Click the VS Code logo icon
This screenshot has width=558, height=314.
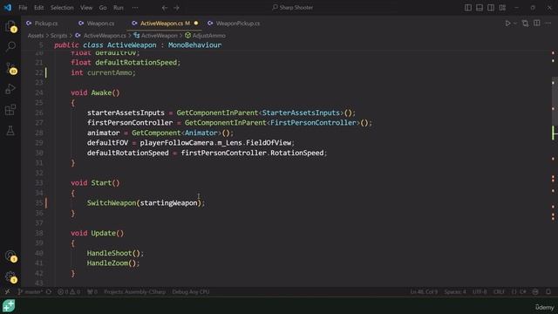click(x=8, y=8)
